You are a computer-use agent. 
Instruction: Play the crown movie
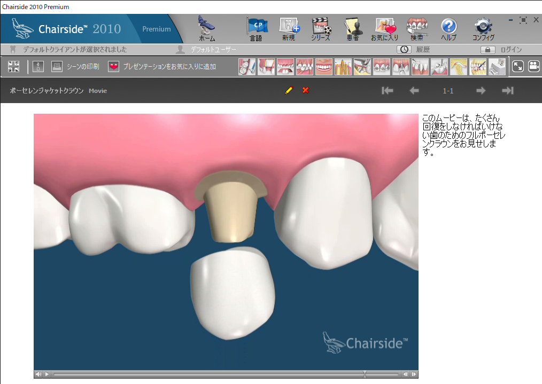[x=47, y=374]
